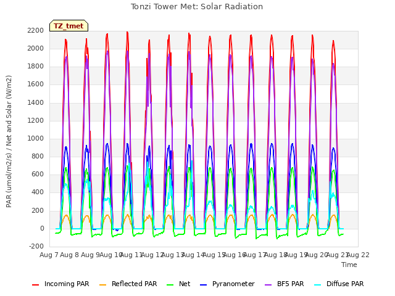Click the Aug 7 x-axis date label
Image resolution: width=395 pixels, height=296 pixels.
49,255
